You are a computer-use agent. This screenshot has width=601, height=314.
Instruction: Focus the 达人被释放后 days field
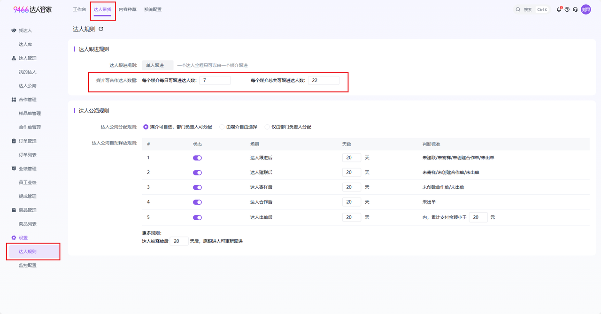(x=179, y=241)
